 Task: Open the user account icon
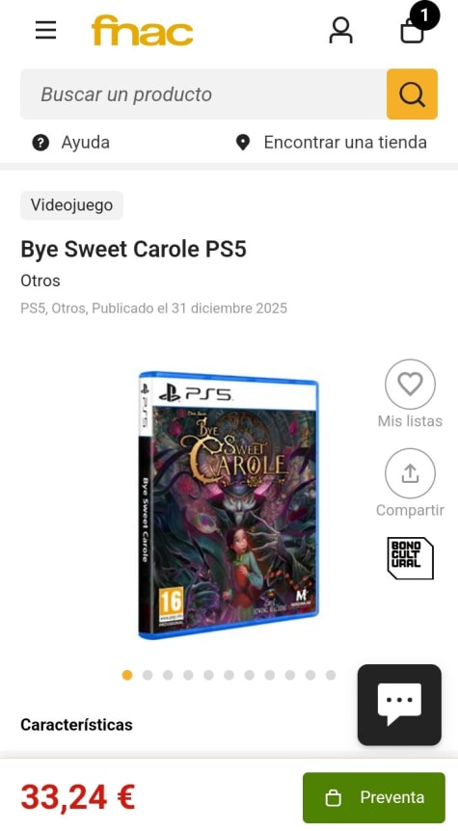pyautogui.click(x=340, y=30)
